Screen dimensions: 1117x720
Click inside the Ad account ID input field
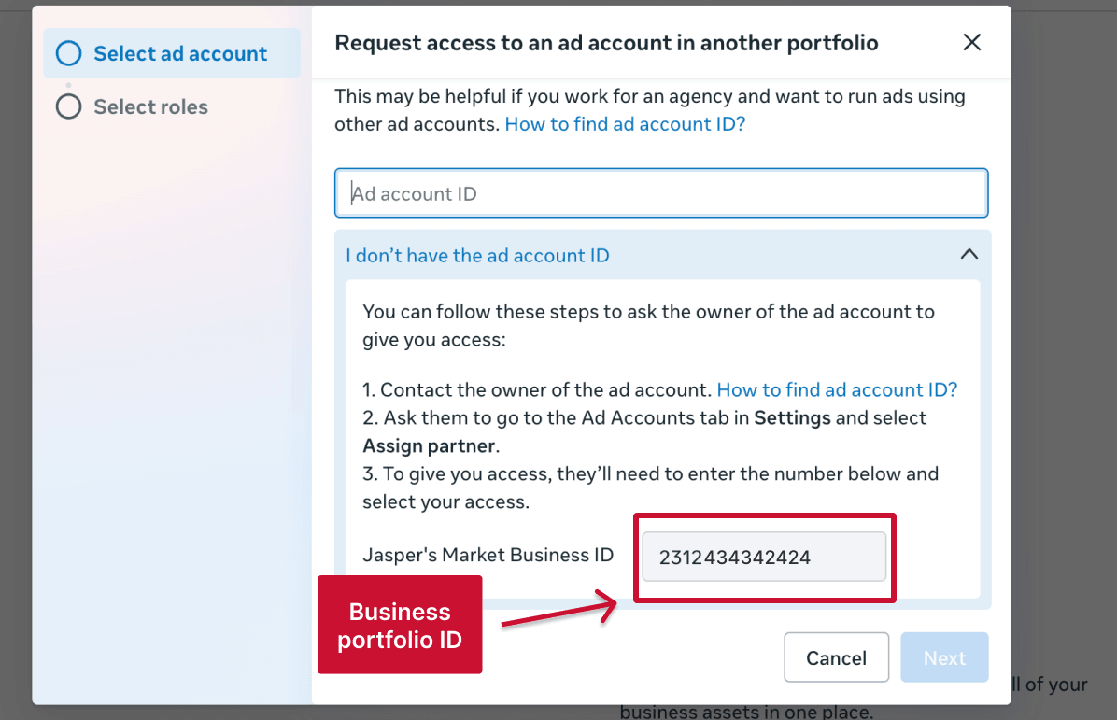(x=661, y=193)
